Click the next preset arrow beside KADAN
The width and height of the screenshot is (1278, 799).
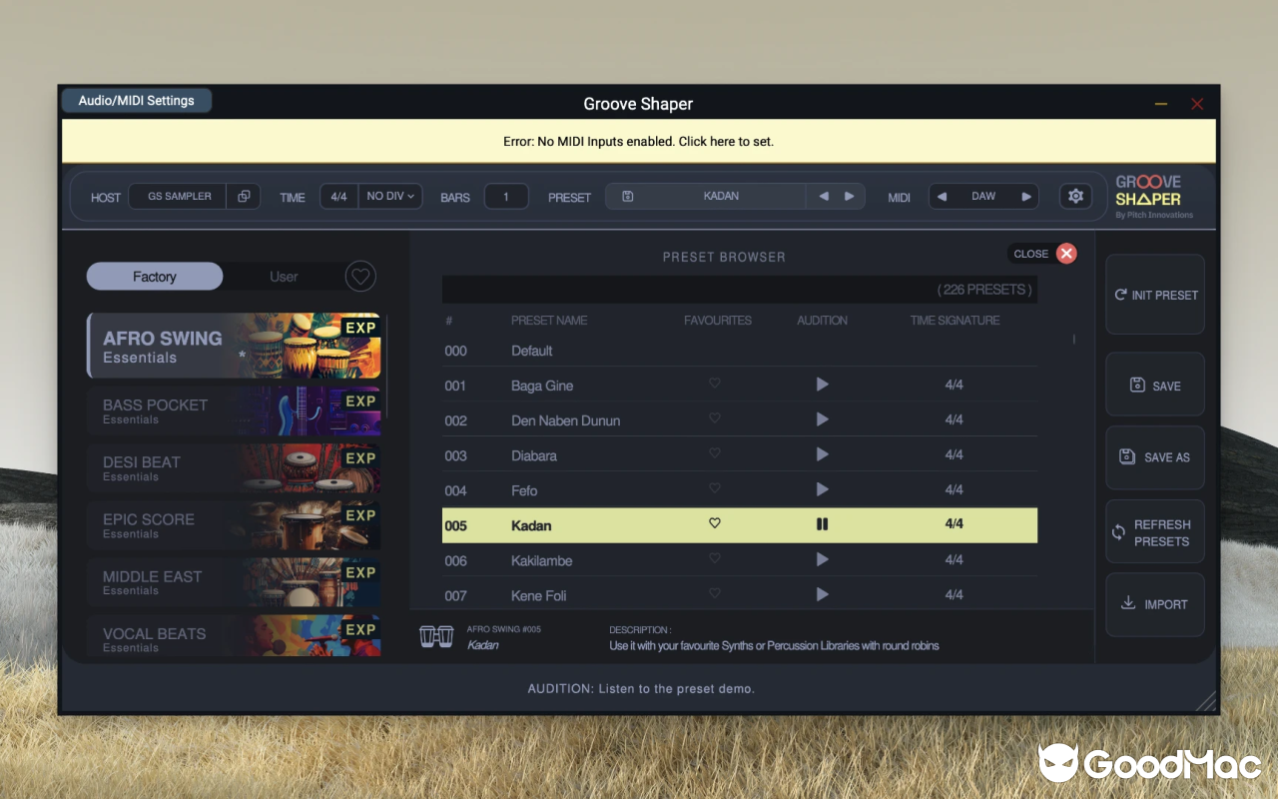tap(849, 196)
